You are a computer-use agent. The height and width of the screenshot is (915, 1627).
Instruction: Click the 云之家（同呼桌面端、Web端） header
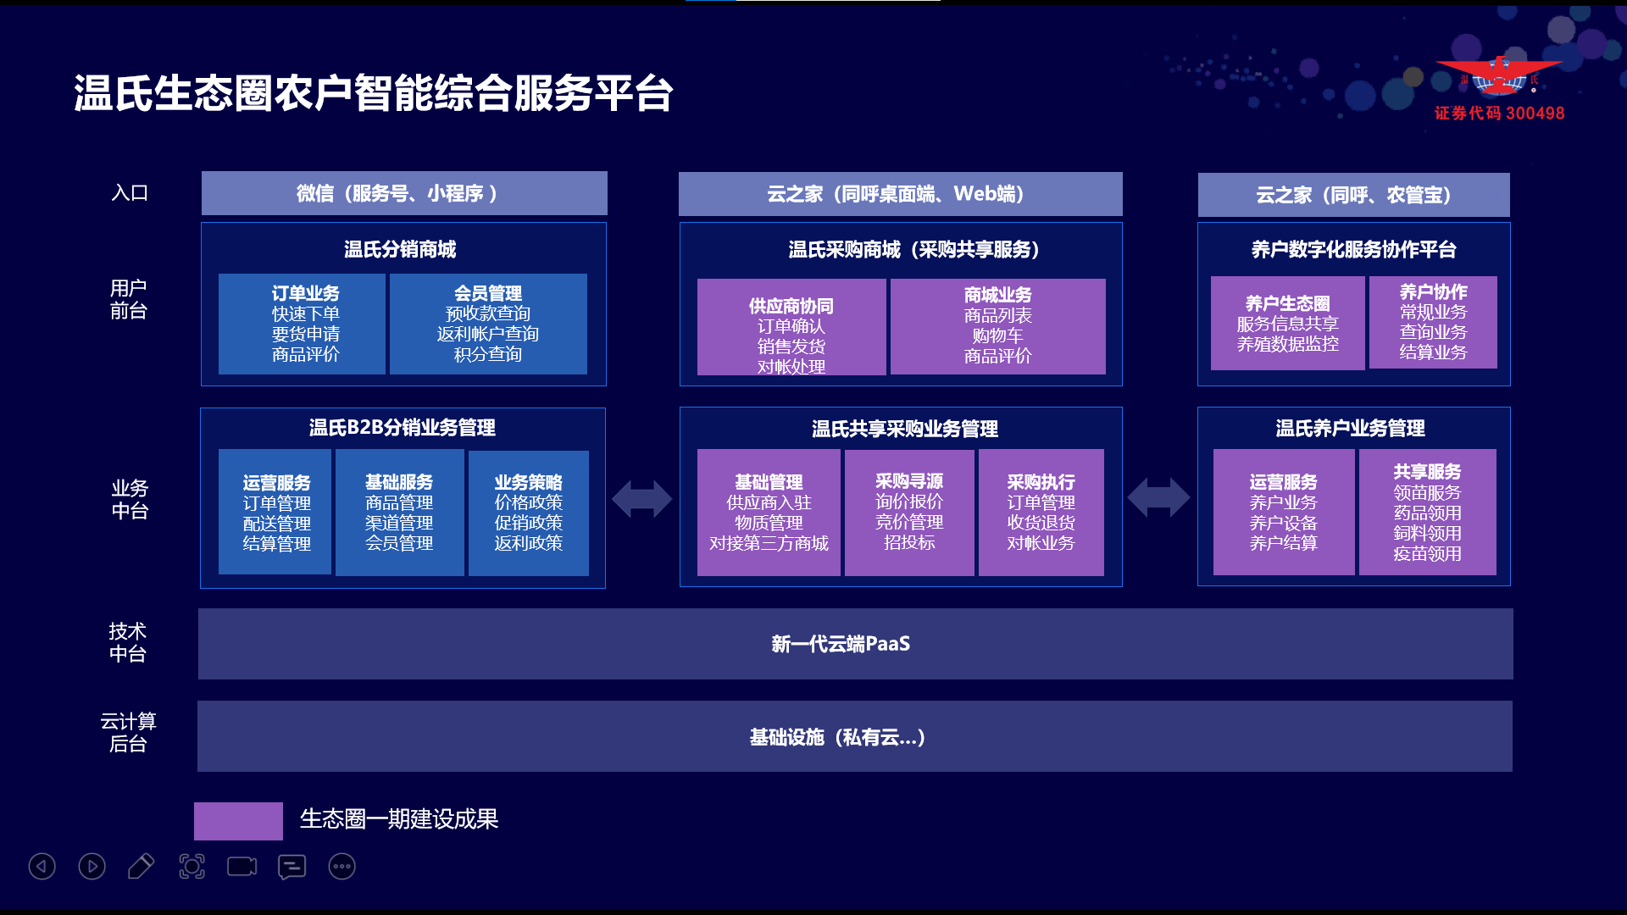pos(900,194)
